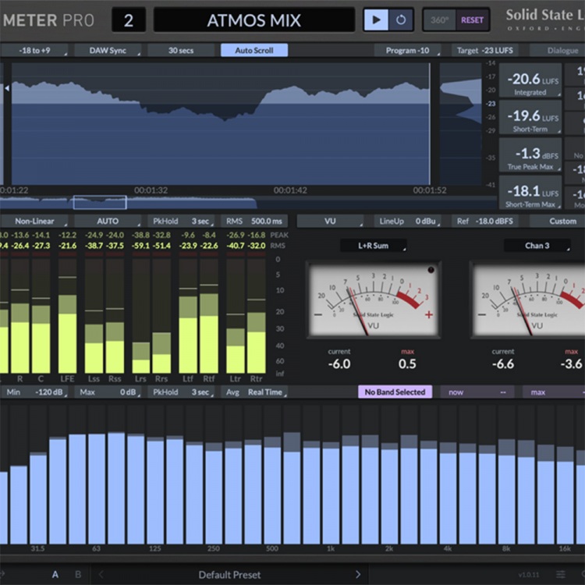The height and width of the screenshot is (585, 585).
Task: Click the purple RESET button
Action: tap(472, 20)
